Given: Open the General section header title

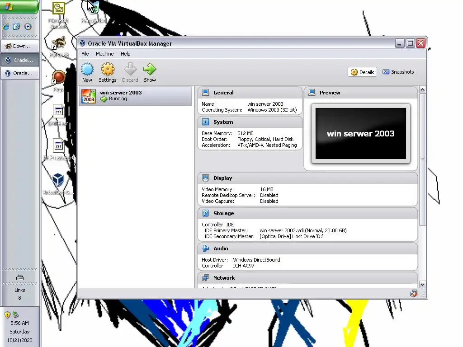Looking at the screenshot, I should click(x=223, y=93).
